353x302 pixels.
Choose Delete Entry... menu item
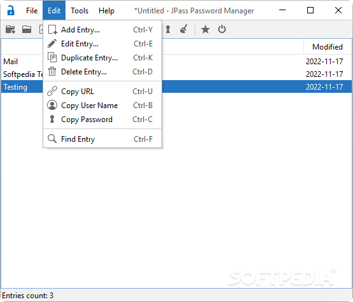coord(102,72)
